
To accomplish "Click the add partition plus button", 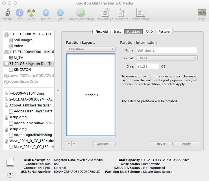I will coord(69,144).
